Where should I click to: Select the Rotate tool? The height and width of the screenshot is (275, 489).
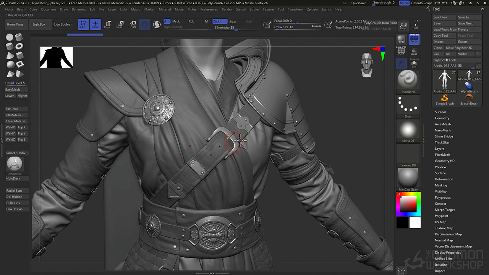click(132, 24)
